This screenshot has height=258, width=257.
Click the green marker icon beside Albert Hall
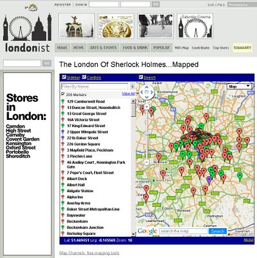pyautogui.click(x=63, y=184)
